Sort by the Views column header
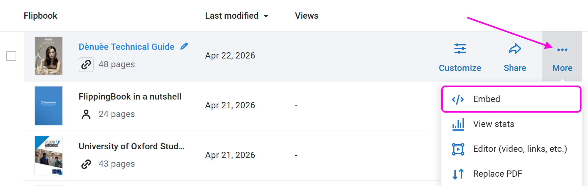The image size is (588, 186). pos(306,16)
